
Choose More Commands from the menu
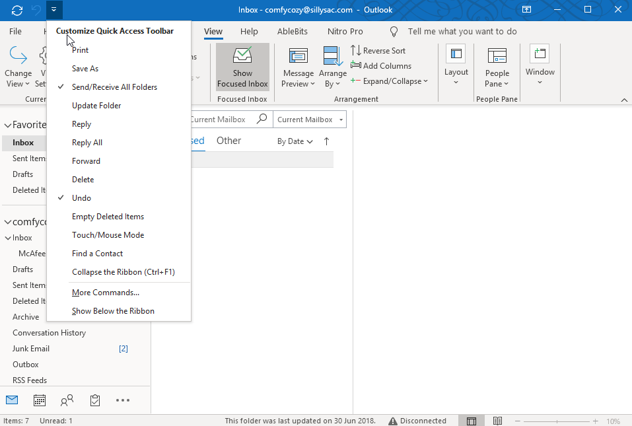pyautogui.click(x=106, y=293)
